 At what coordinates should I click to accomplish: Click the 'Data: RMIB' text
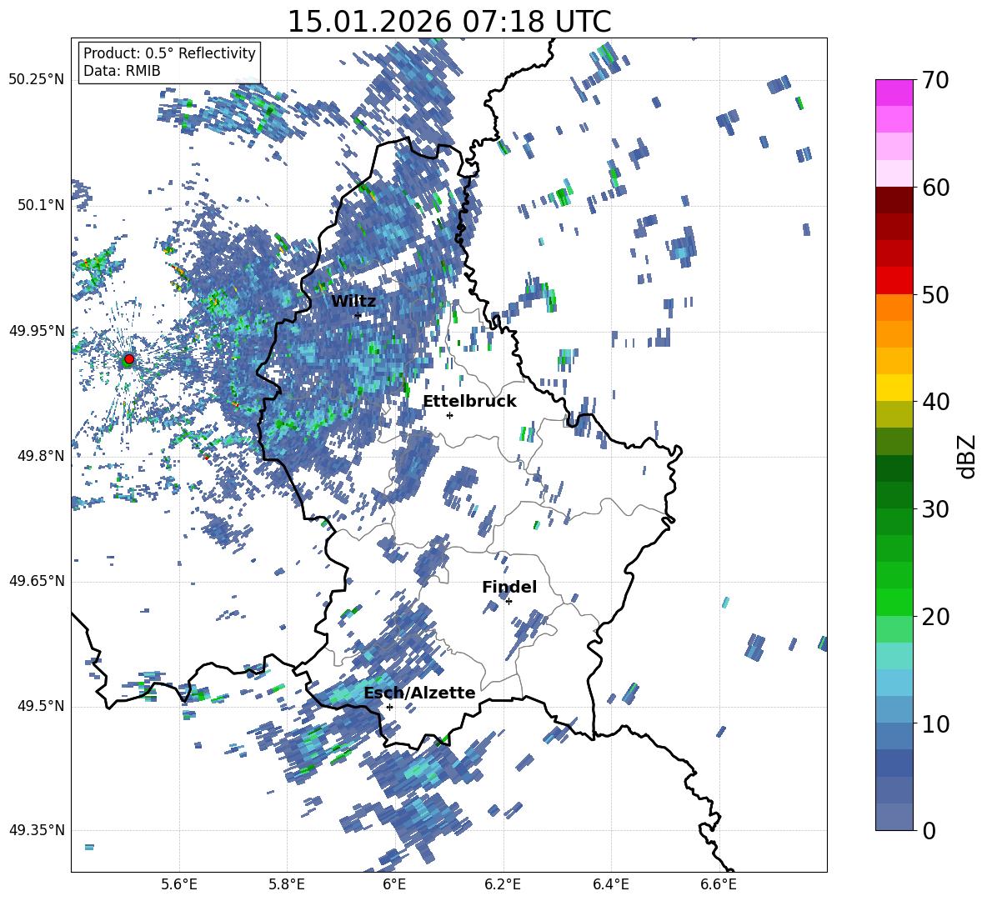122,71
